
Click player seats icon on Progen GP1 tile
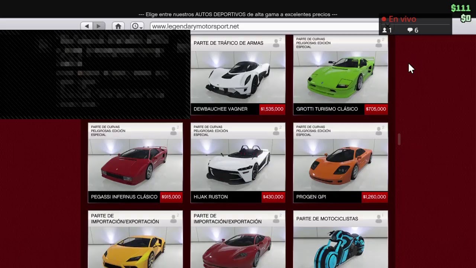pyautogui.click(x=379, y=131)
